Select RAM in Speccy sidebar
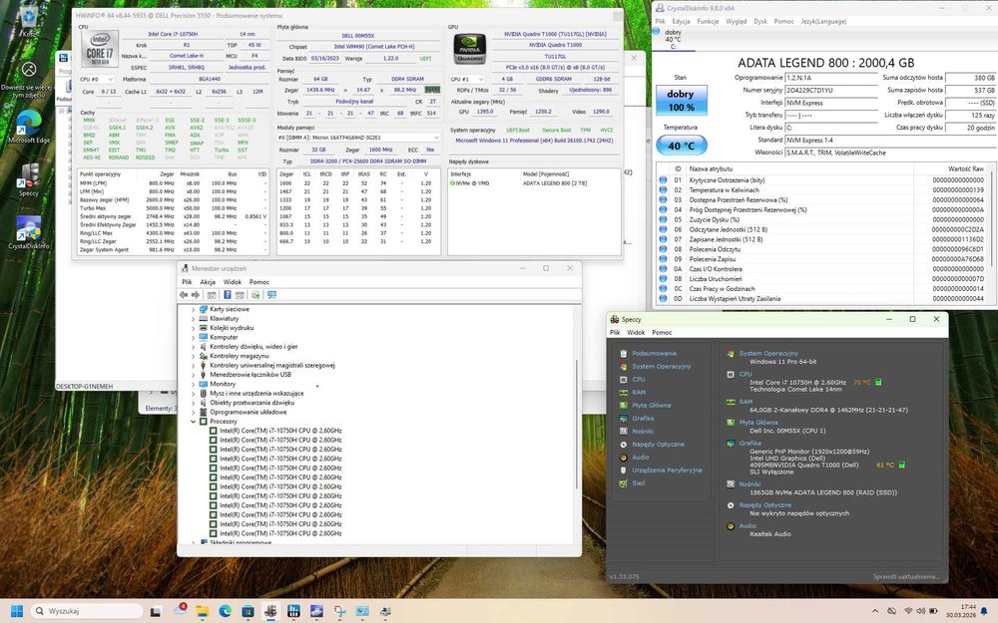 [x=639, y=392]
